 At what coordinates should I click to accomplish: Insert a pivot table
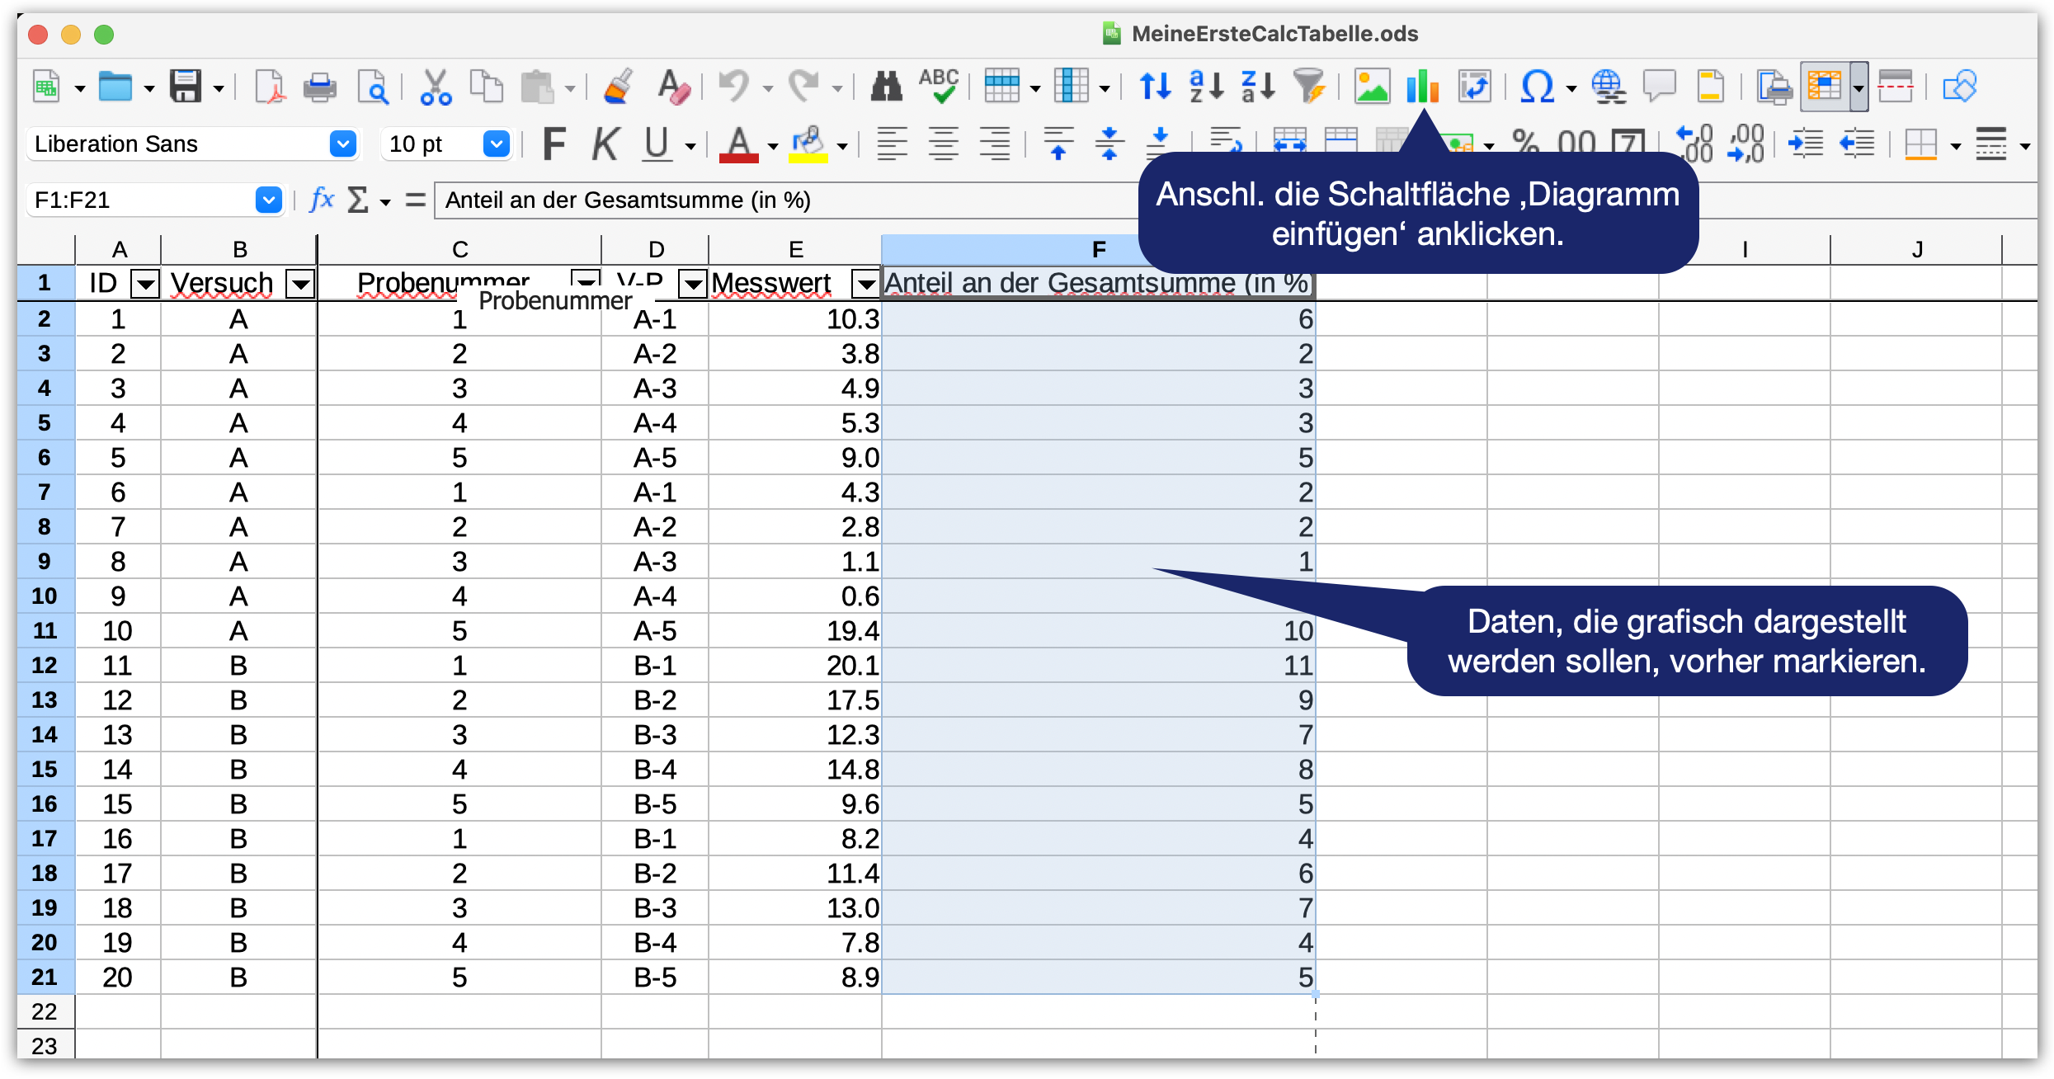(x=1476, y=86)
